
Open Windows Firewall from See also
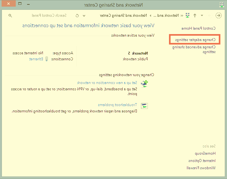(201, 168)
